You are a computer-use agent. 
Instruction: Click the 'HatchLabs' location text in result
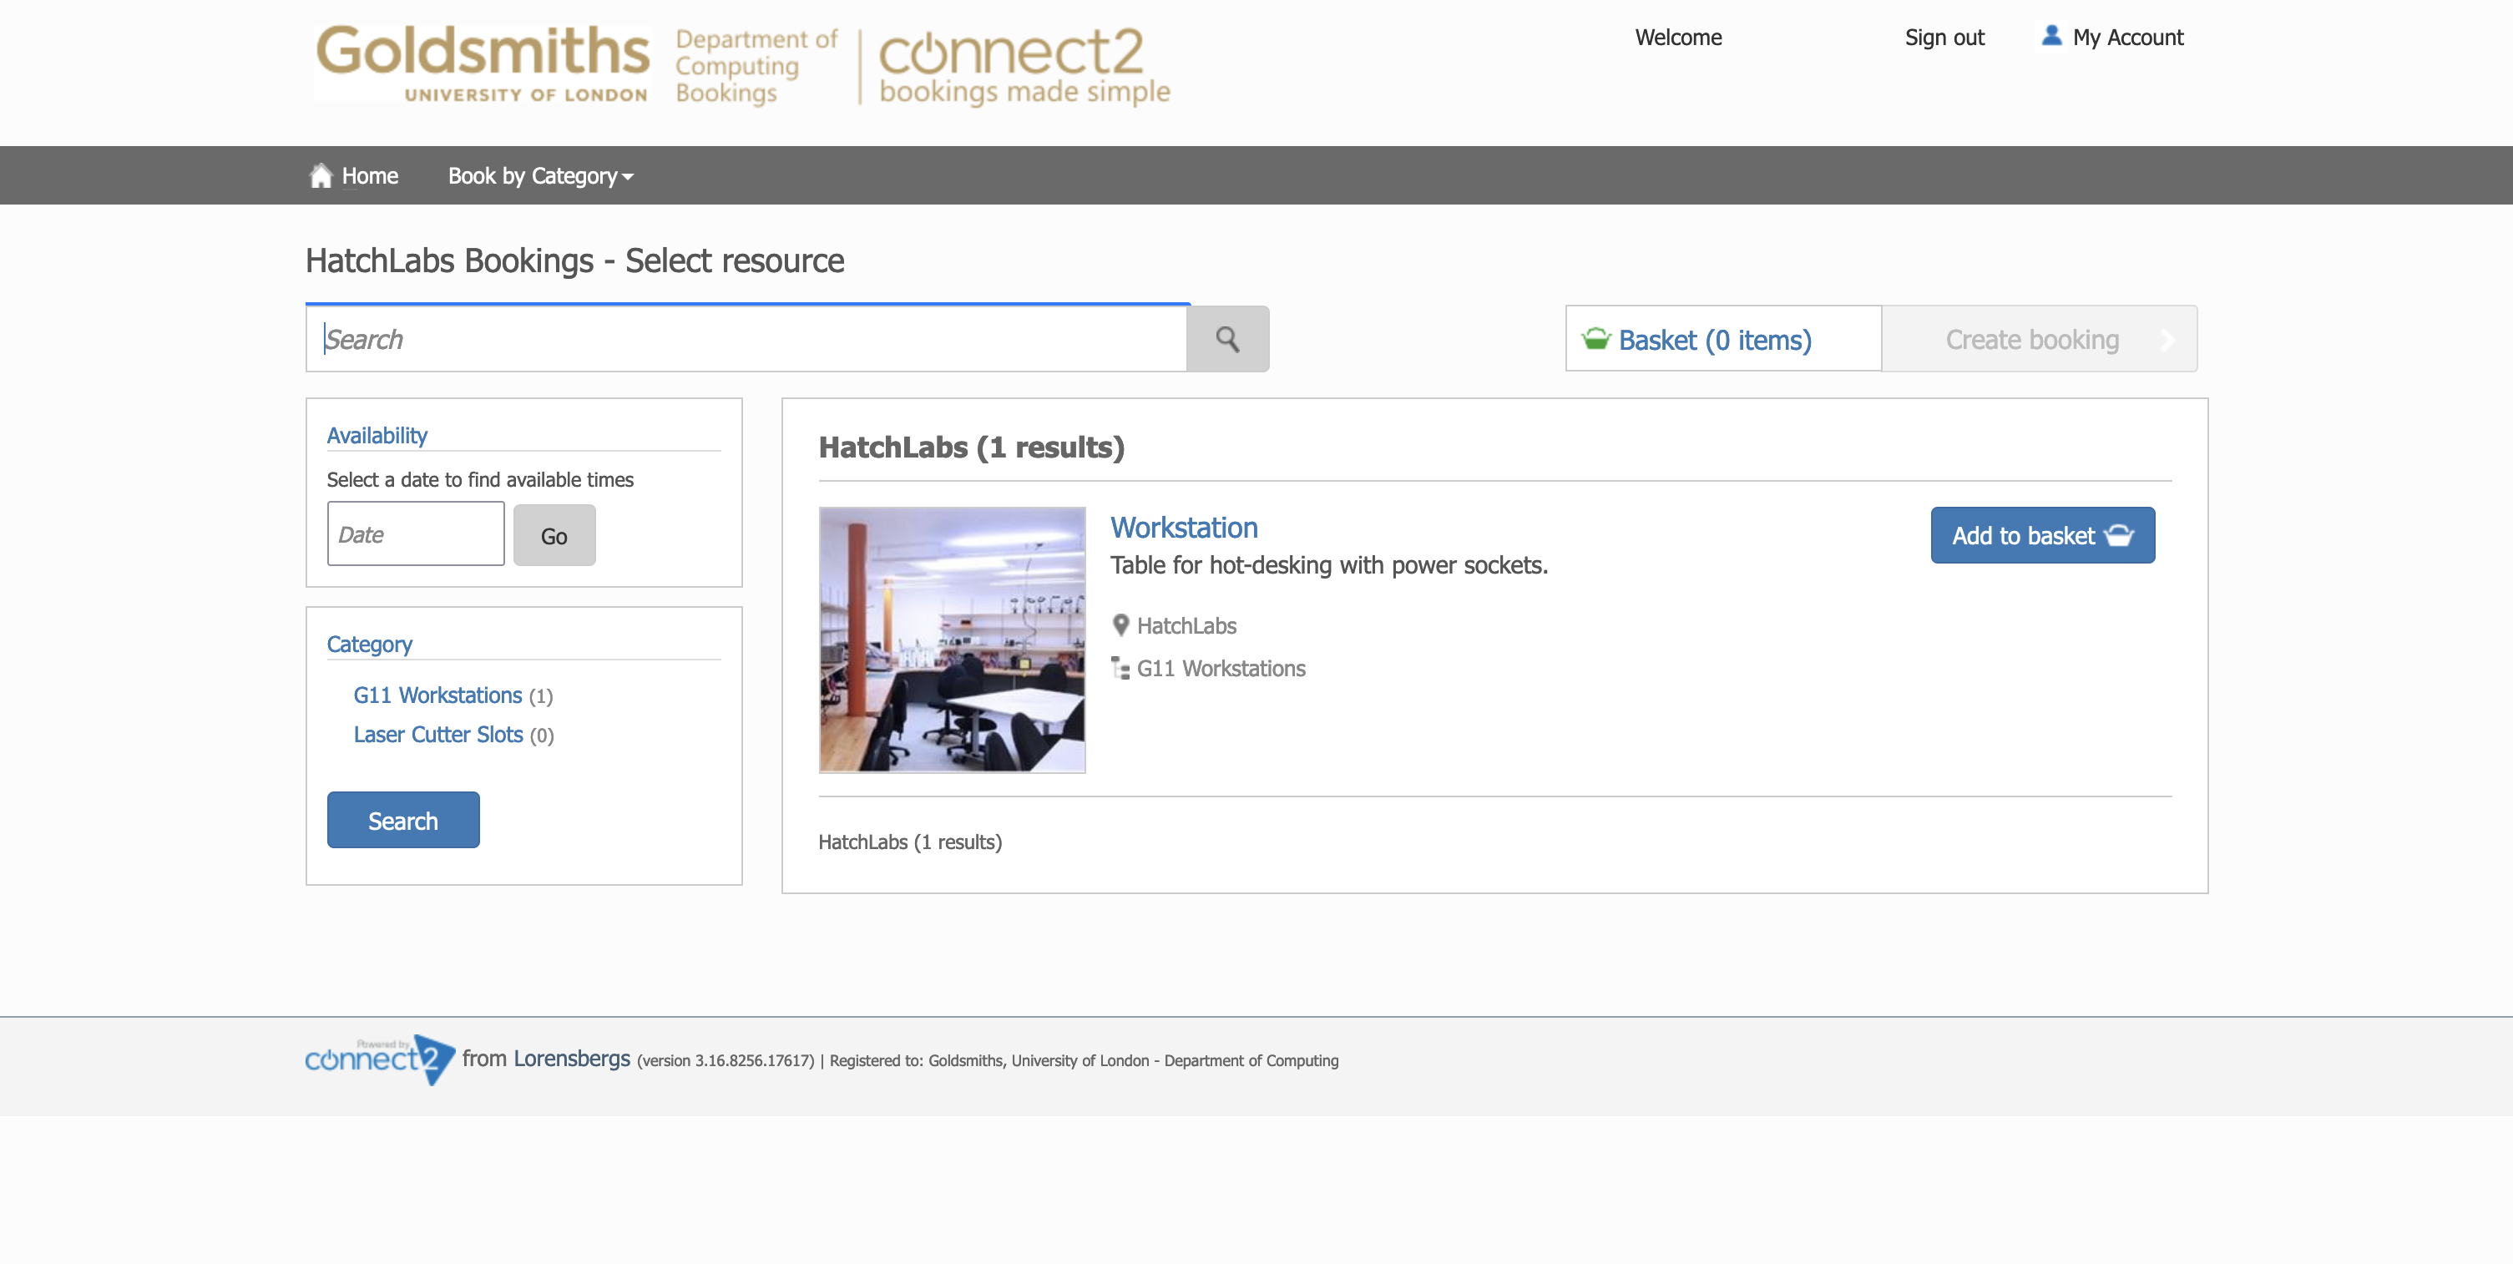(1186, 626)
